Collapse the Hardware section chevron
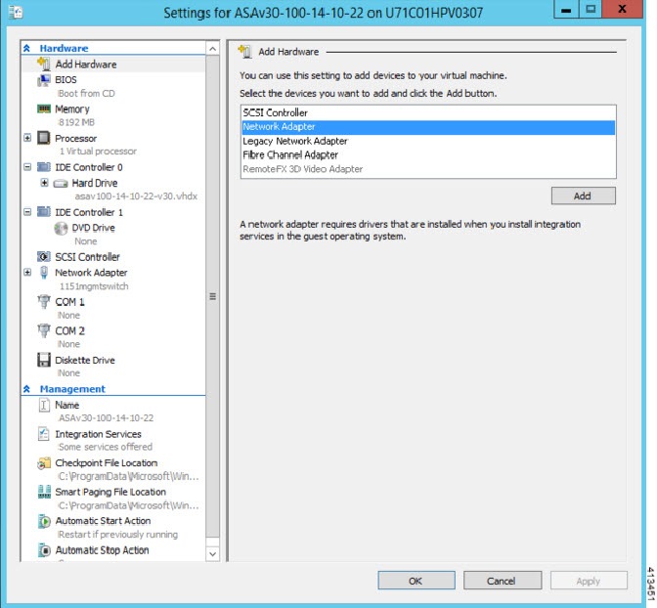Viewport: 657px width, 608px height. (x=26, y=48)
